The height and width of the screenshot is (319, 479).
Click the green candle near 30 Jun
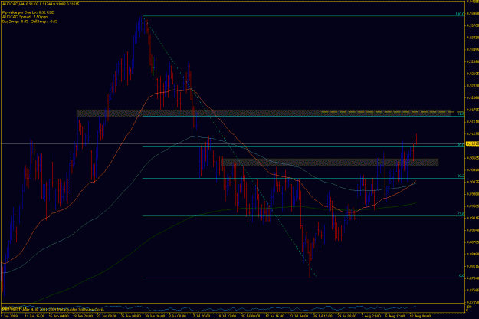pos(153,66)
